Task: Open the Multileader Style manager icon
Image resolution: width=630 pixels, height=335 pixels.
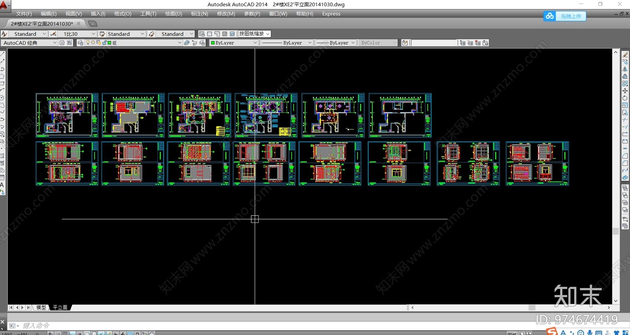Action: click(152, 34)
